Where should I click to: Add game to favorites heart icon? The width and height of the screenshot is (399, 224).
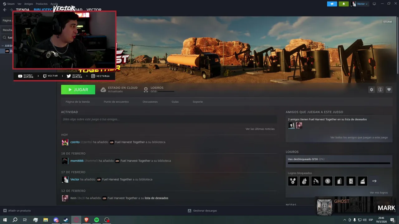click(x=389, y=90)
